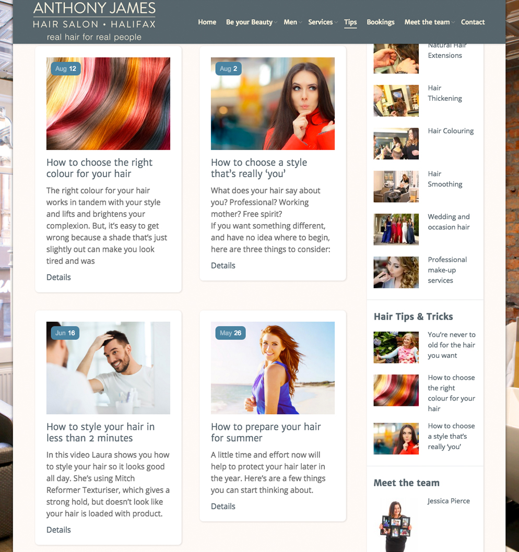Screen dimensions: 519x552
Task: Click the Anthony James Hair Salon logo
Action: (x=95, y=21)
